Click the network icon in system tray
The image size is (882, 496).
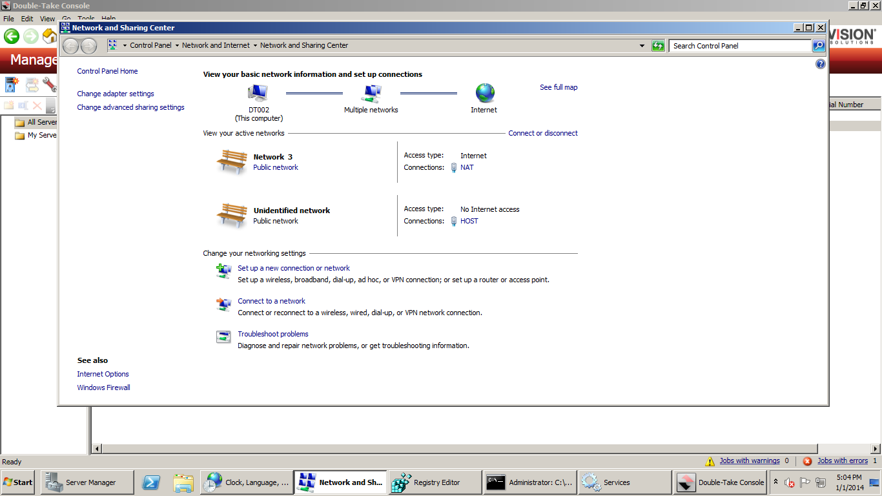coord(821,482)
